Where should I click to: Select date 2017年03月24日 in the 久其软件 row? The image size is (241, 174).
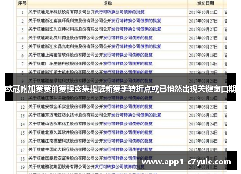pyautogui.click(x=203, y=133)
